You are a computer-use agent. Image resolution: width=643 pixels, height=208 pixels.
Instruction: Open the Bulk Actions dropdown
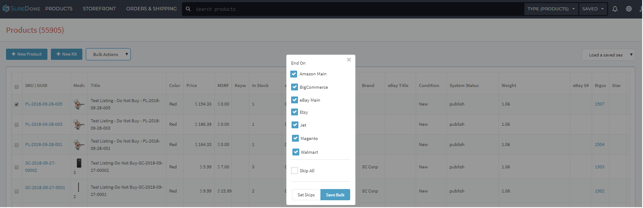[108, 54]
